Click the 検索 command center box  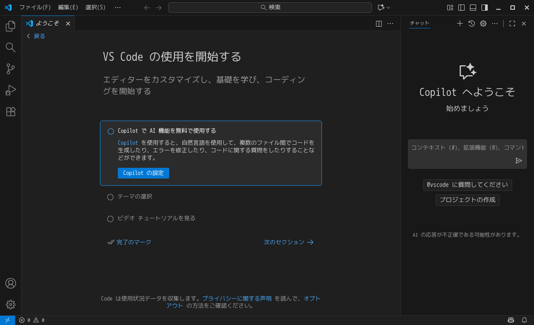(x=270, y=8)
